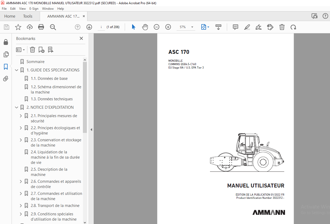
Task: Switch to the Home tab
Action: pyautogui.click(x=10, y=16)
